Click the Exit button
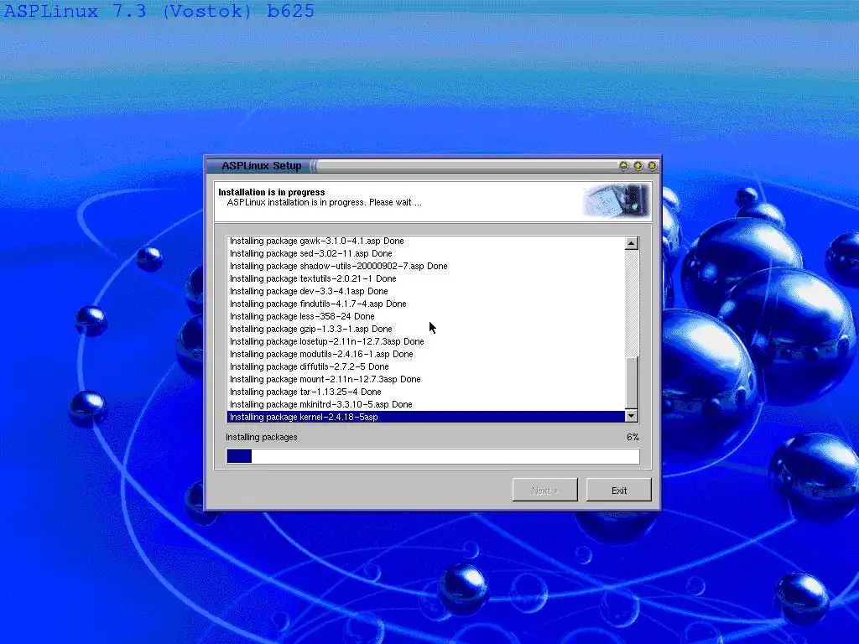The image size is (859, 644). [x=619, y=490]
